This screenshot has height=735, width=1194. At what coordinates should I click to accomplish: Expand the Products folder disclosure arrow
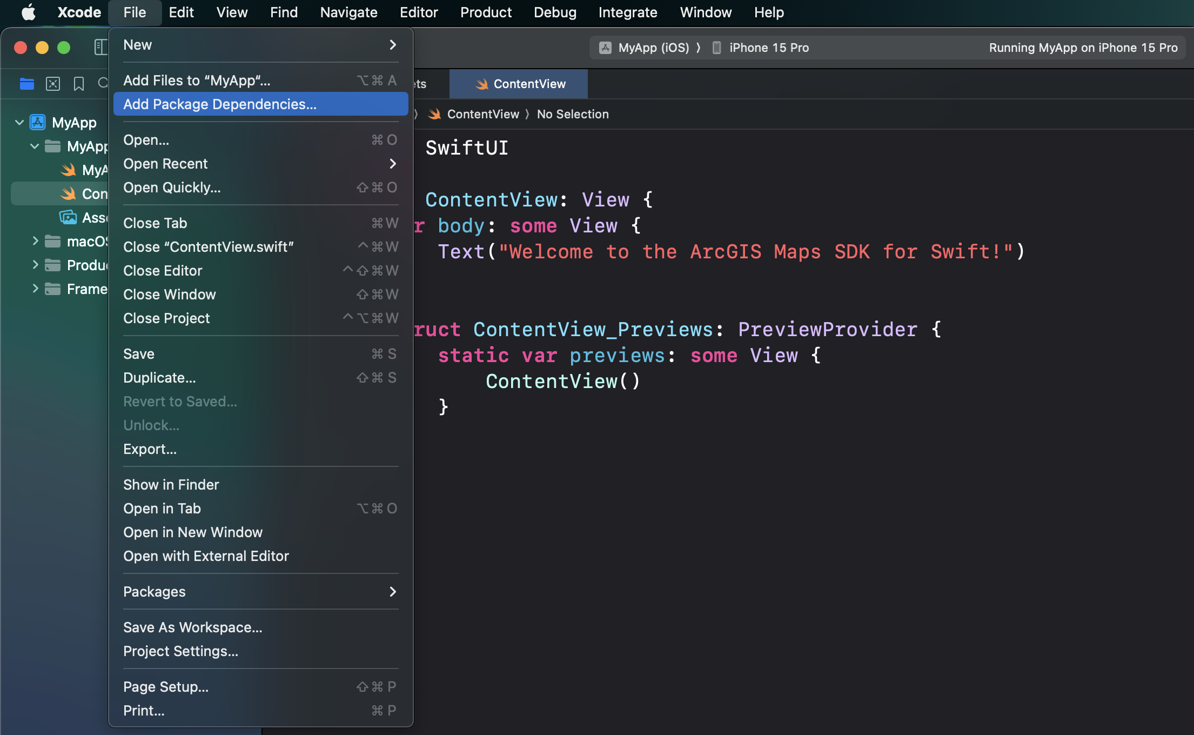coord(35,265)
